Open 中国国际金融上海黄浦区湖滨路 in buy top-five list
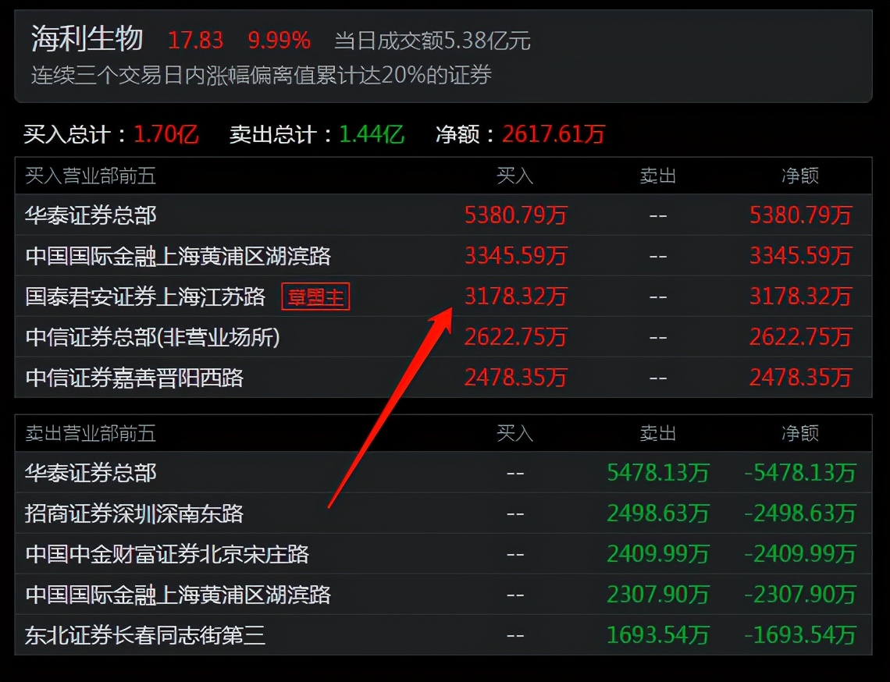This screenshot has width=890, height=682. (178, 257)
